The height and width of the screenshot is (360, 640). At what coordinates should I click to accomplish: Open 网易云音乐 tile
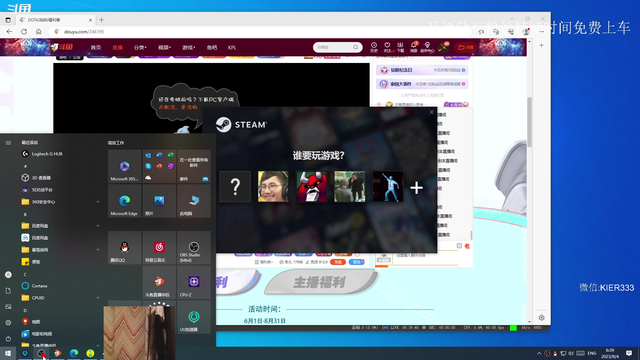pyautogui.click(x=159, y=248)
